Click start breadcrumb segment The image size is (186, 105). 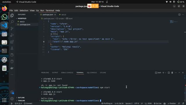coord(69,18)
